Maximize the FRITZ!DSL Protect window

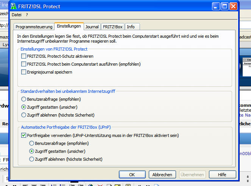coord(224,6)
